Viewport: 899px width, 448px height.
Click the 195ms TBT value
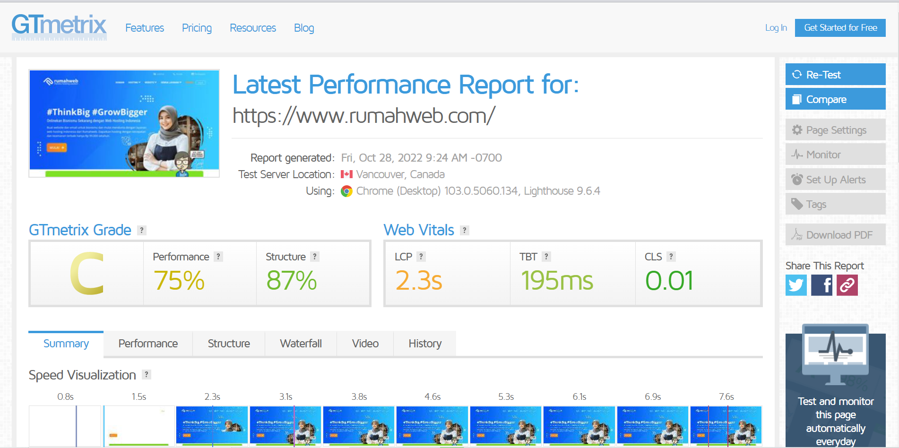(557, 281)
